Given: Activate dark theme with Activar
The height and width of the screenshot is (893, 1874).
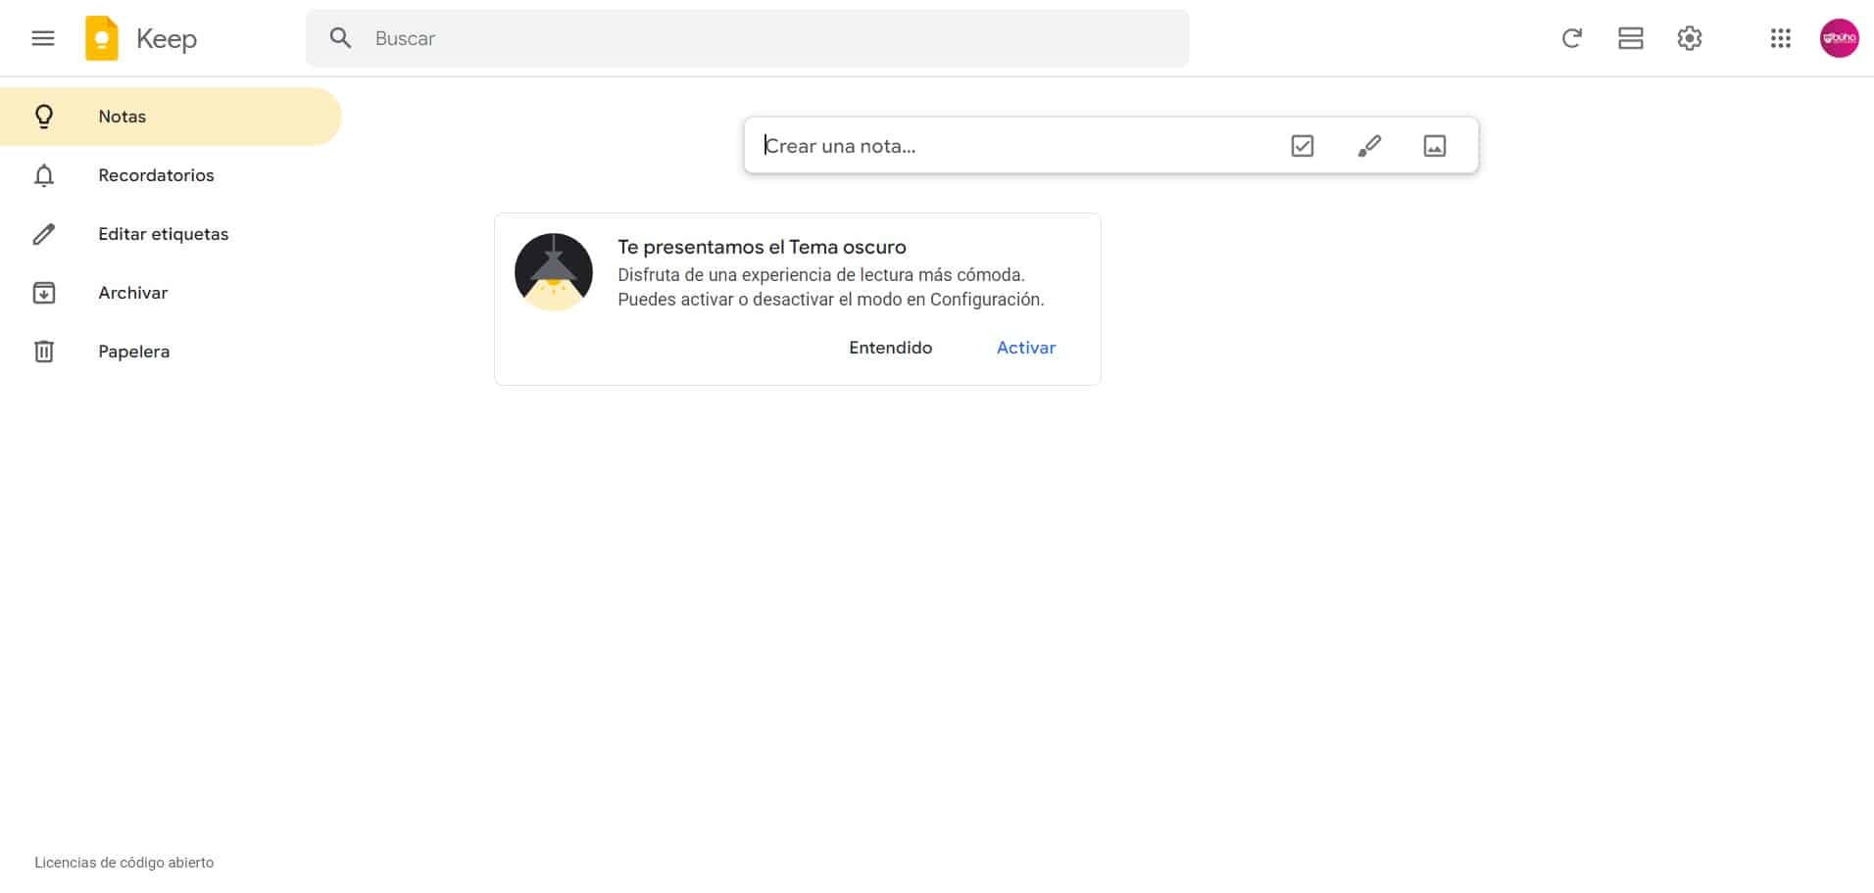Looking at the screenshot, I should click(1026, 348).
